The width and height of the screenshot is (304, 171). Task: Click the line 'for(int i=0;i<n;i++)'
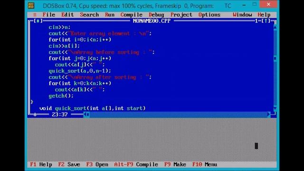tap(80, 39)
